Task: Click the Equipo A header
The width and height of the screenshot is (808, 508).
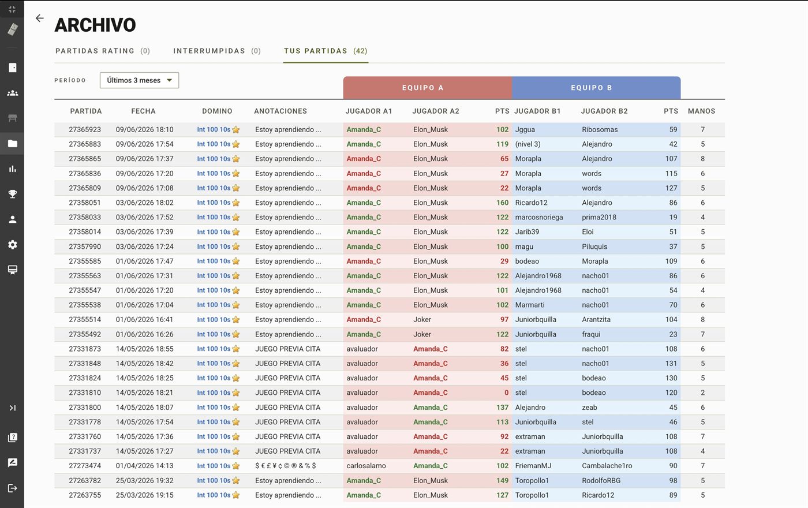Action: [x=428, y=88]
